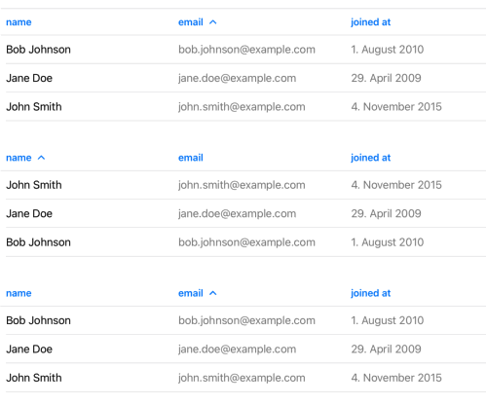
Task: Click the email header text in first table
Action: [191, 22]
